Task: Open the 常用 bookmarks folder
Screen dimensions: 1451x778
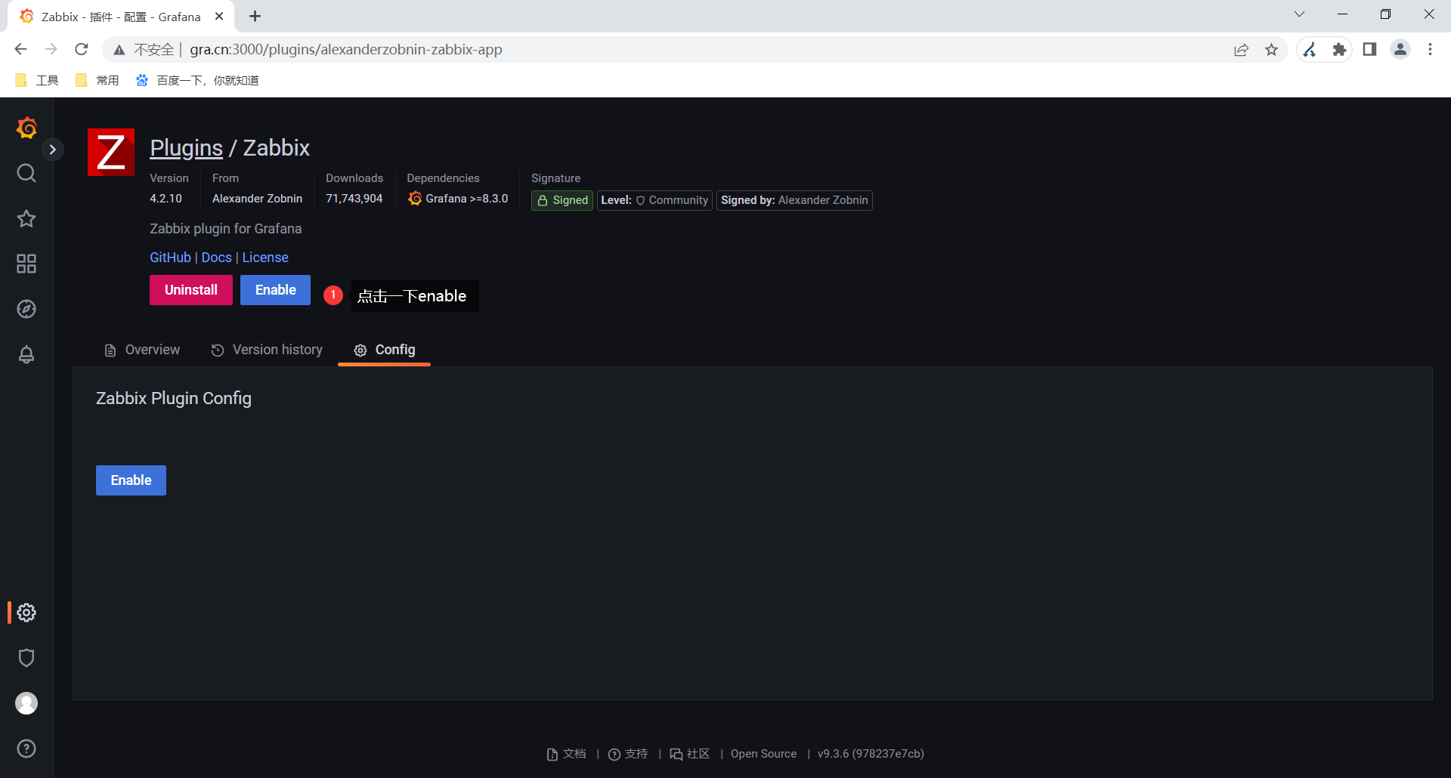Action: tap(97, 81)
